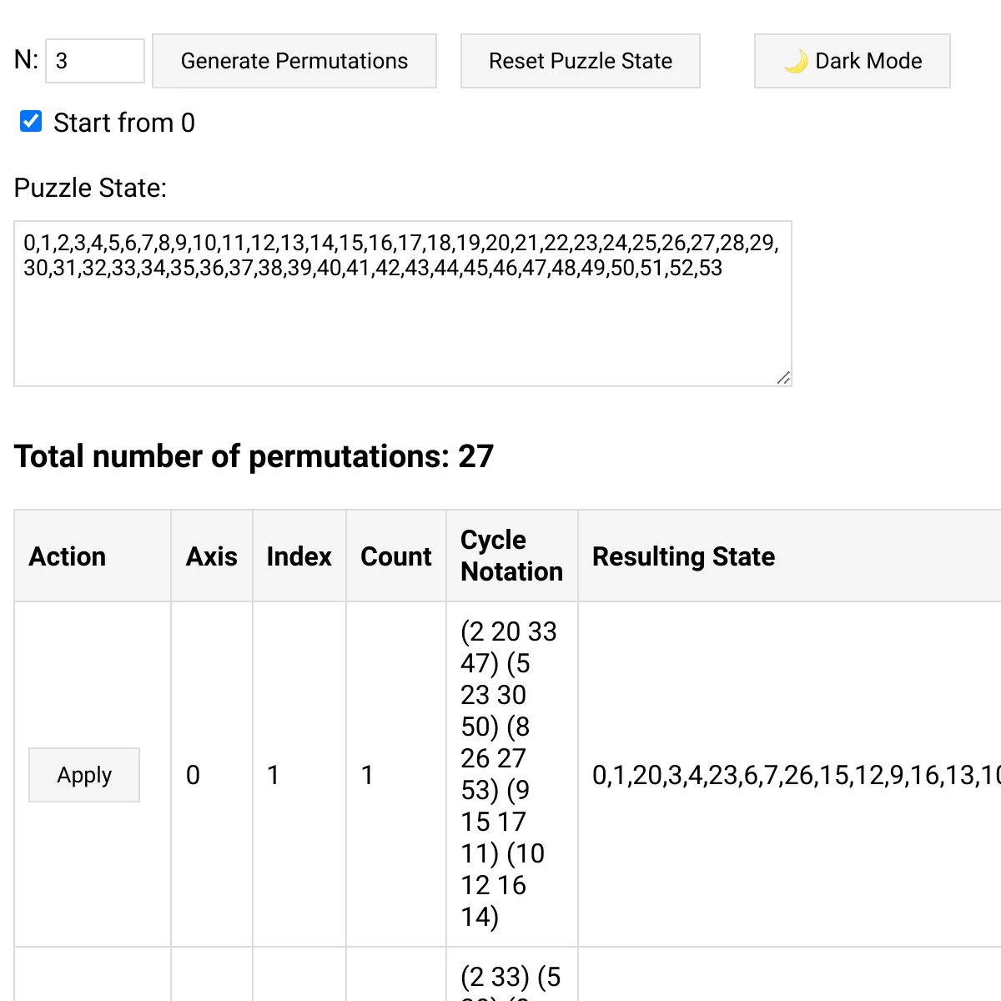Click the Start from 0 label text
Image resolution: width=1001 pixels, height=1001 pixels.
click(124, 123)
